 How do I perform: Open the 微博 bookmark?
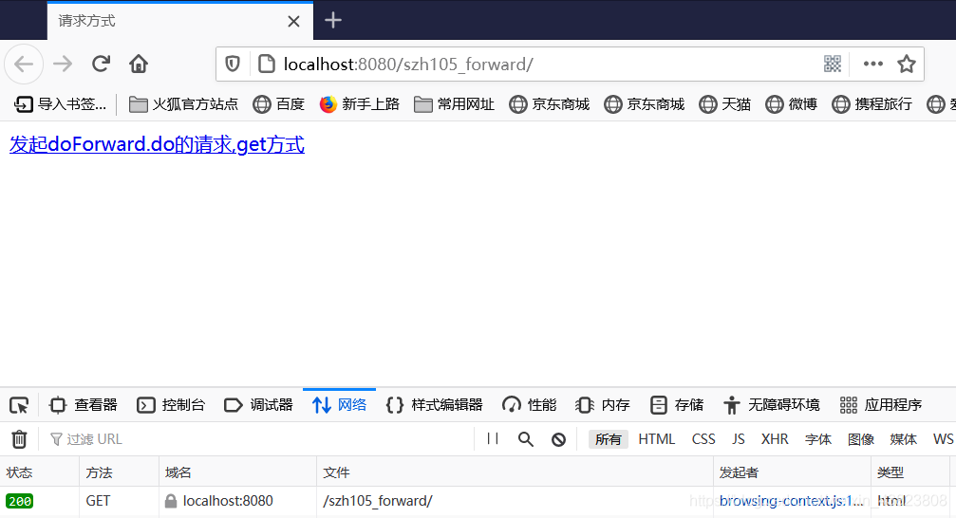click(792, 104)
